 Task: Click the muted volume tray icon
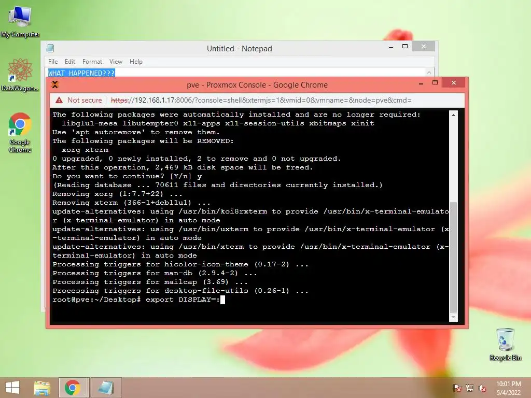482,388
